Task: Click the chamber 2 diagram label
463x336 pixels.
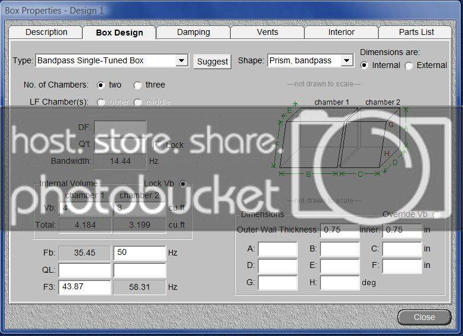Action: point(382,102)
